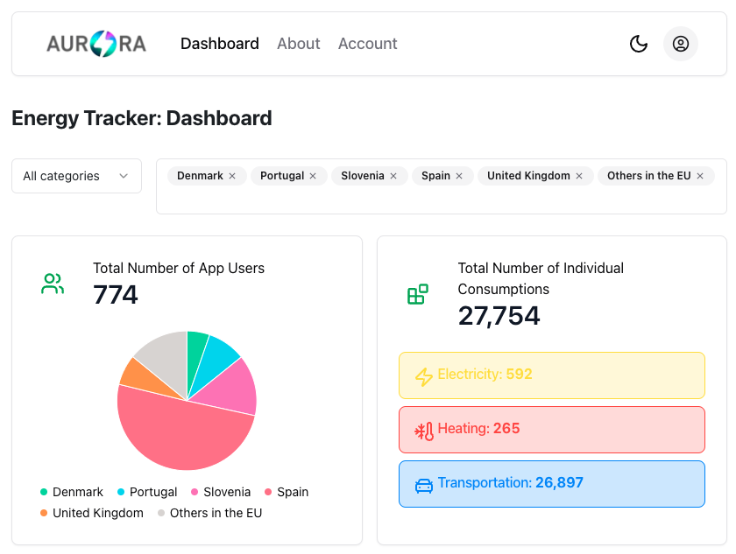Navigate to the About page
Image resolution: width=736 pixels, height=554 pixels.
tap(298, 43)
